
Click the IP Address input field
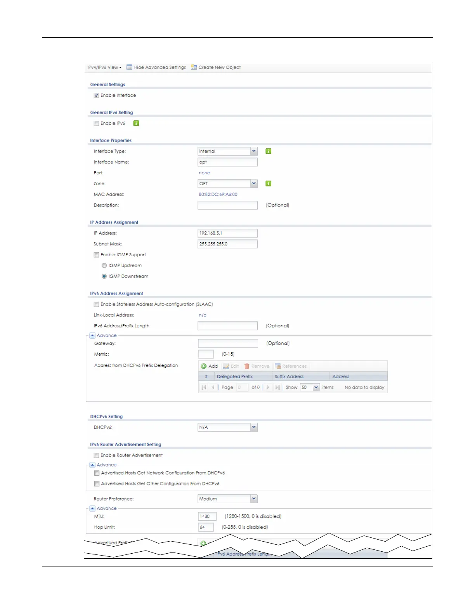(x=227, y=233)
